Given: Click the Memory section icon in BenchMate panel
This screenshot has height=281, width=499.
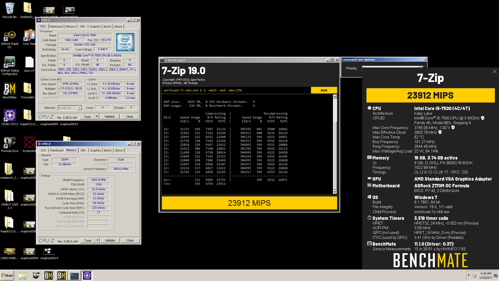Looking at the screenshot, I should 369,157.
